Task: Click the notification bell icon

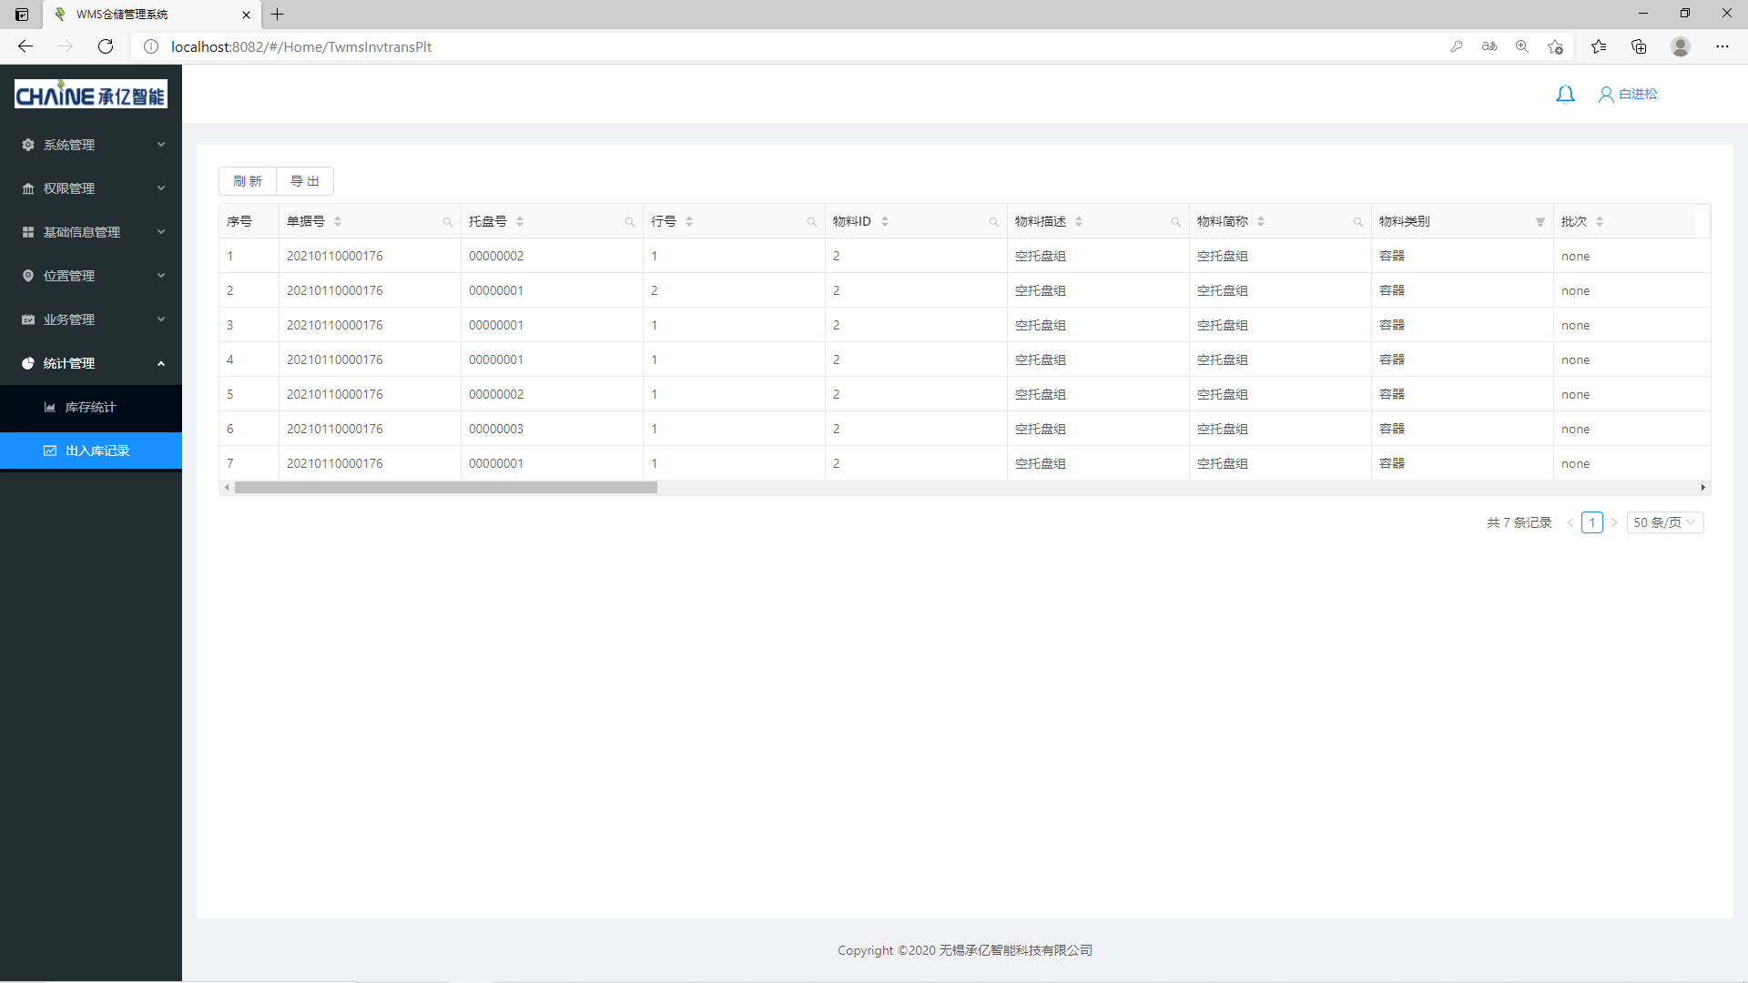Action: click(x=1565, y=94)
